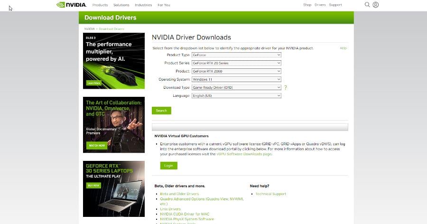Open the GeForce RTX 30 Series Laptops banner
Screen dimensions: 427x224
click(x=114, y=189)
